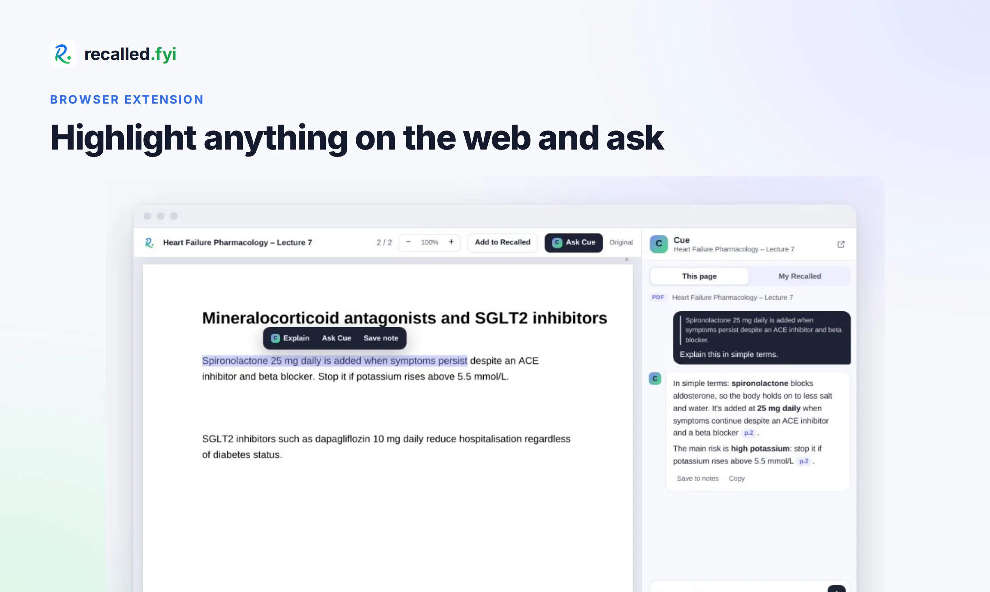This screenshot has height=592, width=990.
Task: Click the SGLT2 inhibitors dapagliflozin paragraph
Action: coord(386,447)
